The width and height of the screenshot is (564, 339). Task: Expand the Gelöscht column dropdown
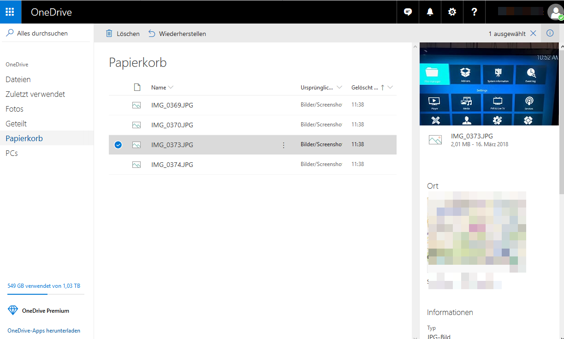pyautogui.click(x=391, y=88)
